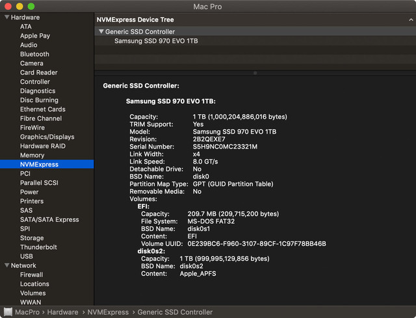Click the pane splitter handle dot
416x318 pixels.
click(x=255, y=73)
